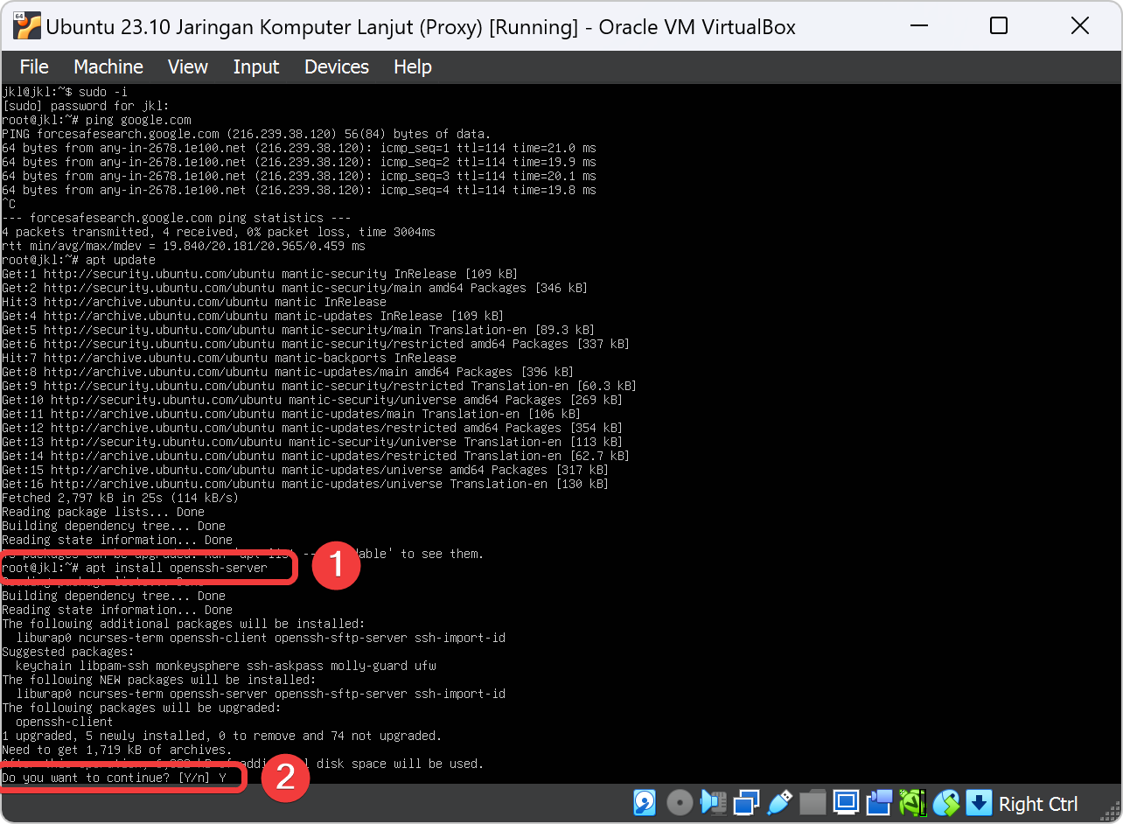Click the Right Ctrl host key label
The height and width of the screenshot is (824, 1123).
click(x=1038, y=804)
